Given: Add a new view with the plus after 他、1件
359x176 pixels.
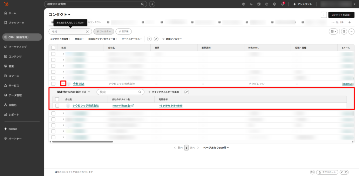Looking at the screenshot, I should coord(350,22).
